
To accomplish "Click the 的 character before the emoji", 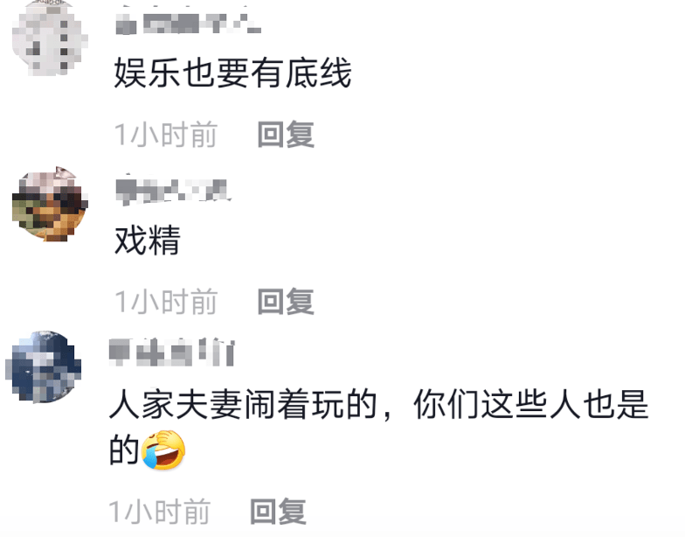I will [x=124, y=450].
